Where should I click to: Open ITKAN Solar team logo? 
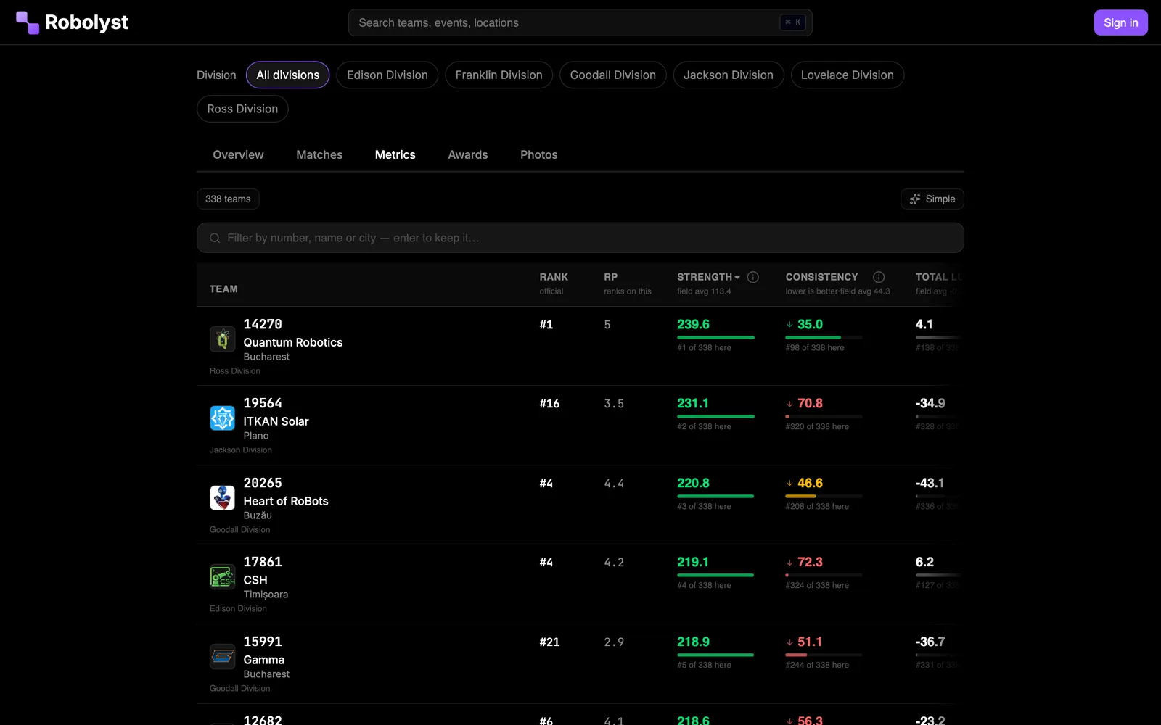222,418
